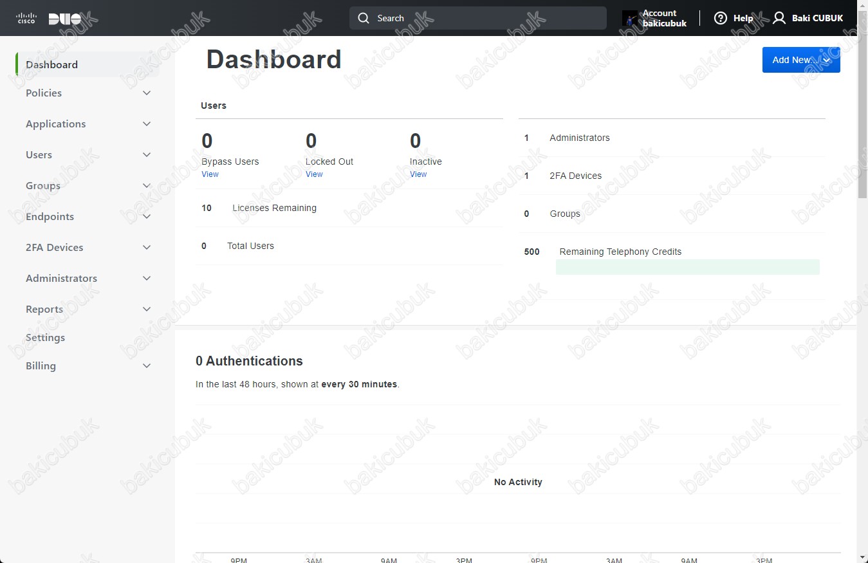Click the Users section heading
868x563 pixels.
pyautogui.click(x=214, y=106)
